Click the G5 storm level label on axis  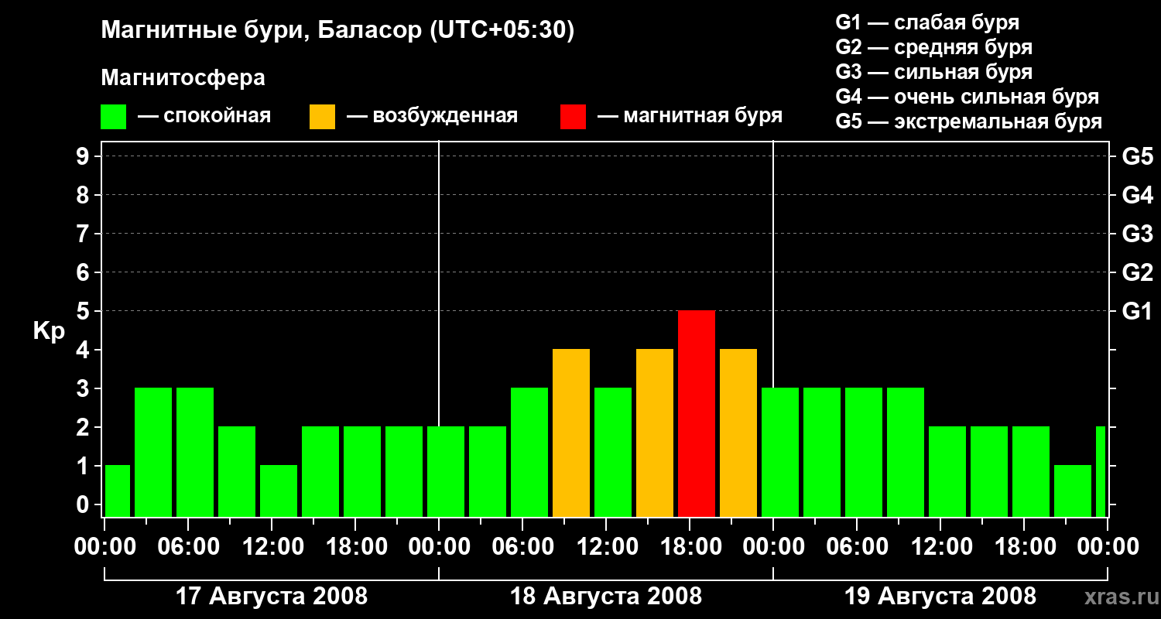pyautogui.click(x=1137, y=156)
